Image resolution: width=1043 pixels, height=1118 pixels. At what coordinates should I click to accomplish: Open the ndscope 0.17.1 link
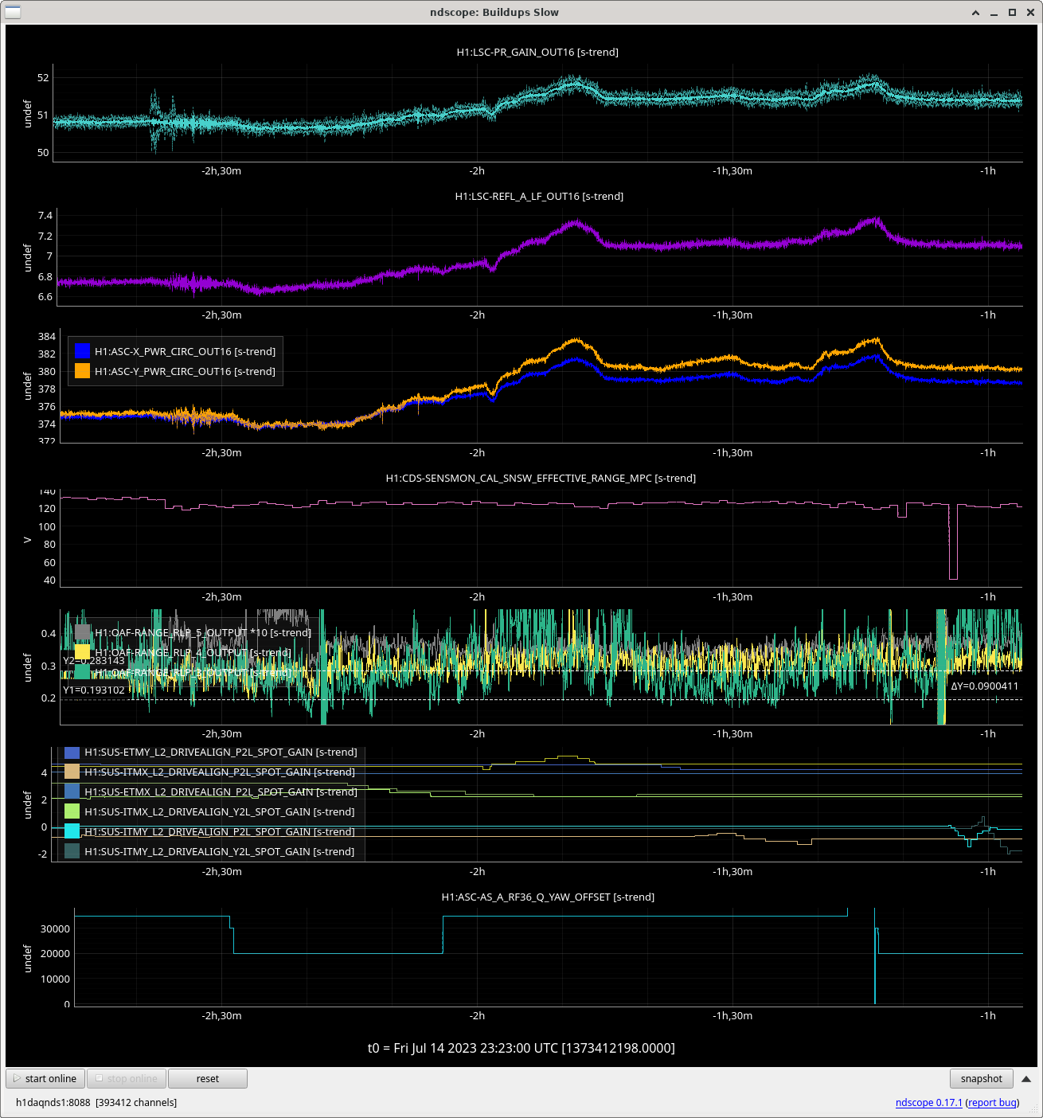point(928,1102)
